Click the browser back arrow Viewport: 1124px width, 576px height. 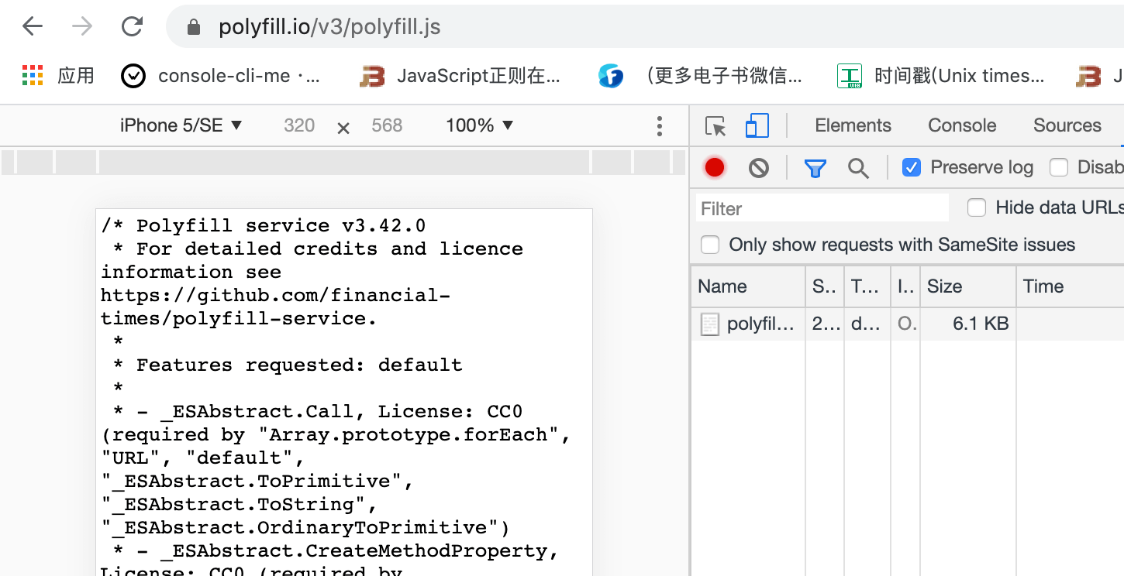pyautogui.click(x=33, y=27)
